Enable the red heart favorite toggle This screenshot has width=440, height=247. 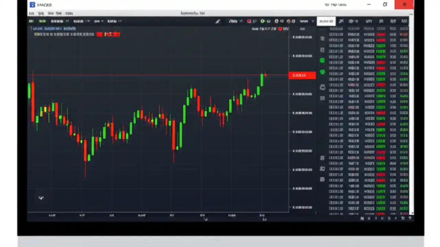(x=249, y=21)
